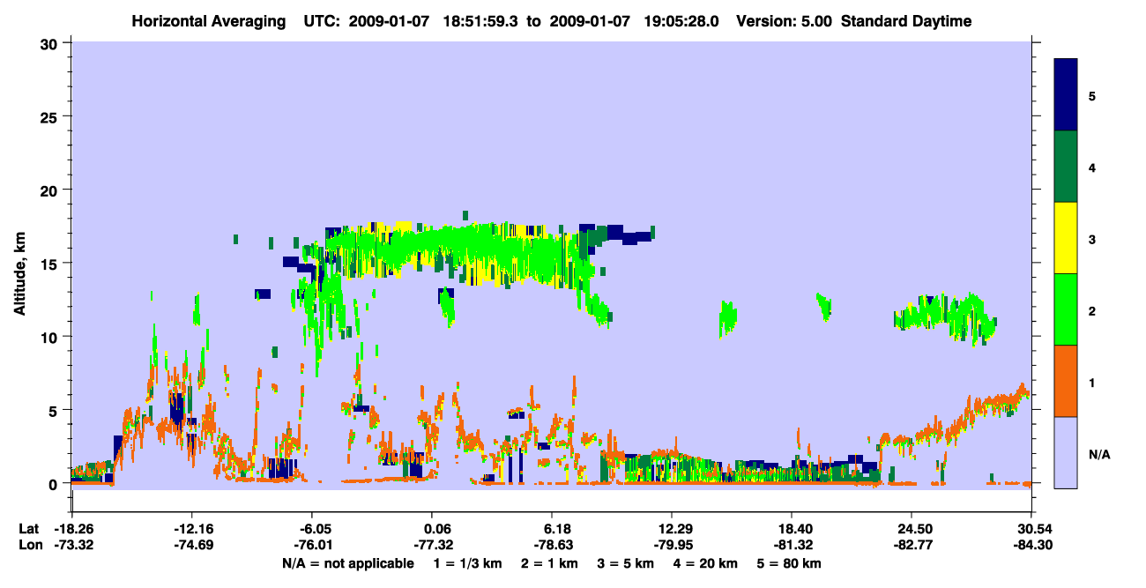Viewport: 1146px width, 588px height.
Task: Click the Lon row heading
Action: 28,545
